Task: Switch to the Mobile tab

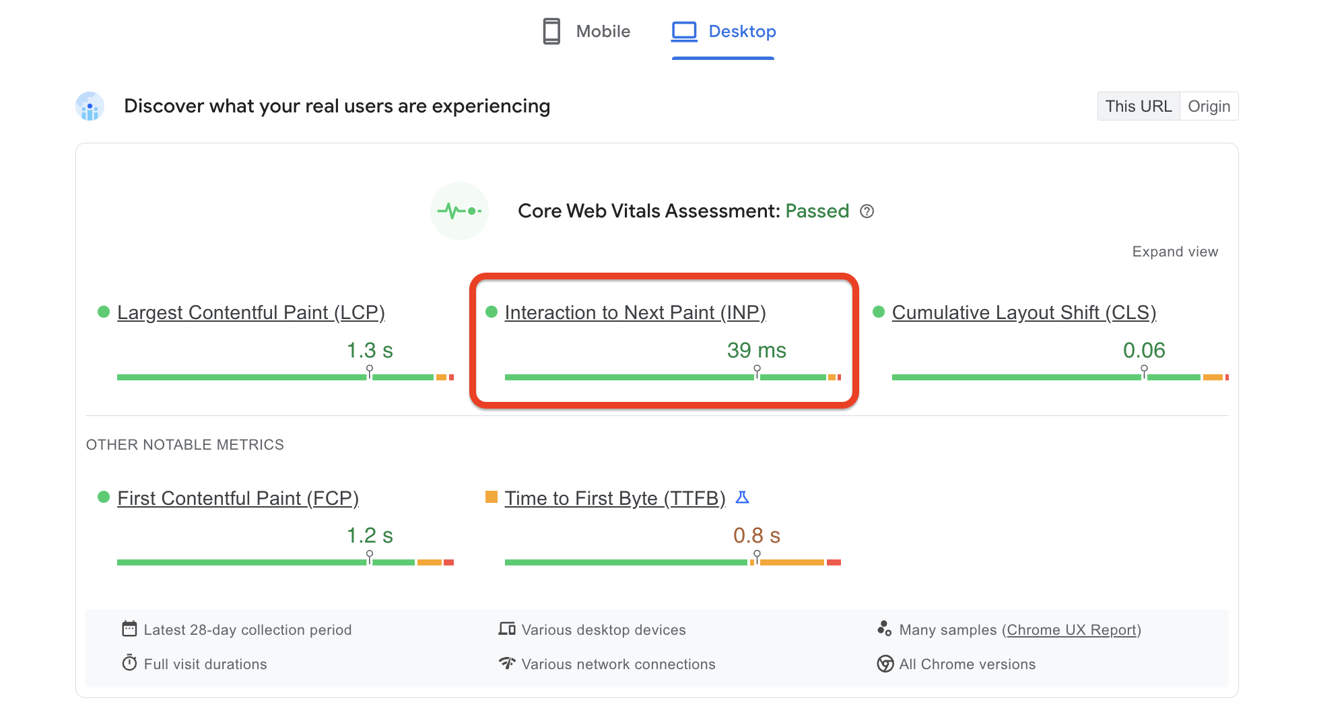Action: pos(586,31)
